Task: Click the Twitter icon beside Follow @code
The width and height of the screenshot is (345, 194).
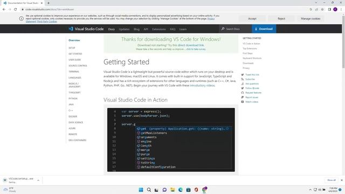Action: point(243,88)
